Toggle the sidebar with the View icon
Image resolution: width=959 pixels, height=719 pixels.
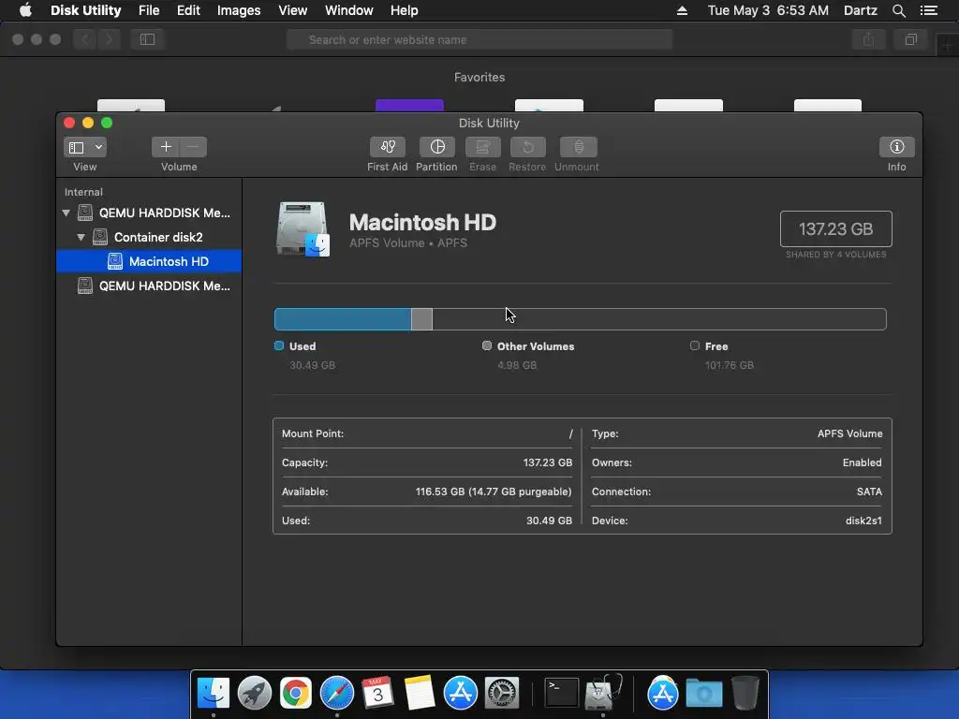click(x=77, y=147)
